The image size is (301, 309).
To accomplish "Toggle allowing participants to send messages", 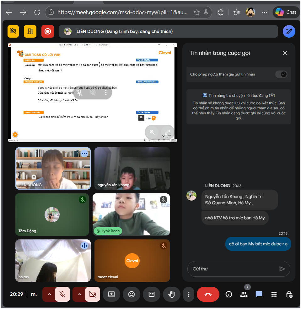I will (x=281, y=74).
